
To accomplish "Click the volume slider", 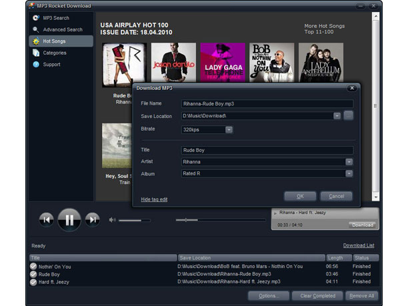I will 135,221.
